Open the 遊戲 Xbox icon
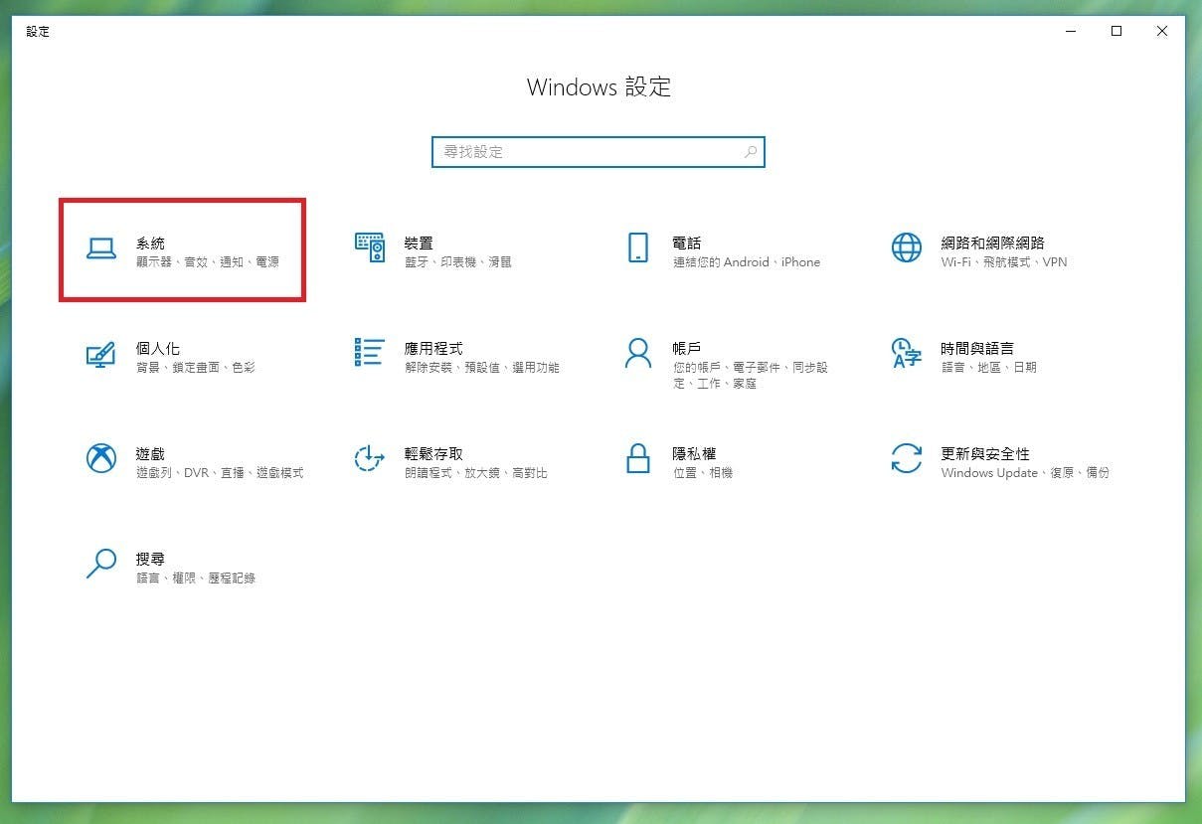1202x824 pixels. tap(101, 458)
